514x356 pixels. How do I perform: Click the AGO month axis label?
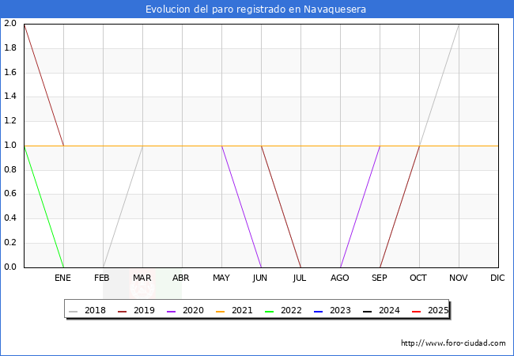click(339, 278)
